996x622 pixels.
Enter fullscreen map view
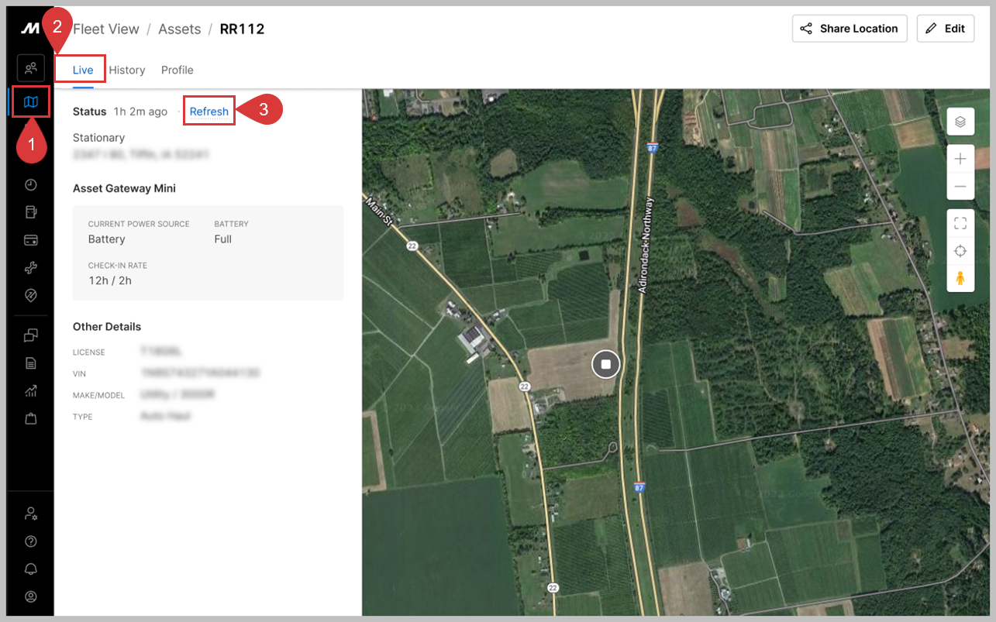click(960, 224)
